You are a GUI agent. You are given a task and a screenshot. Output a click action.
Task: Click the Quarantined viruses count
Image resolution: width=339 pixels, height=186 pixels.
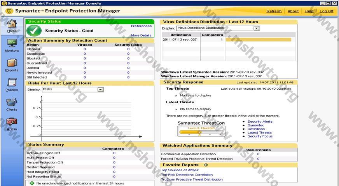point(85,63)
